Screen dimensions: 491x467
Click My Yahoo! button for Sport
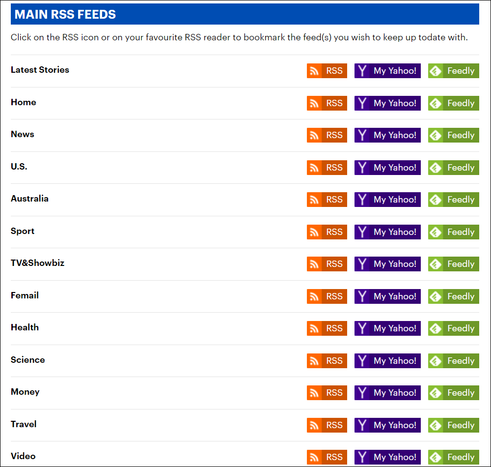387,232
